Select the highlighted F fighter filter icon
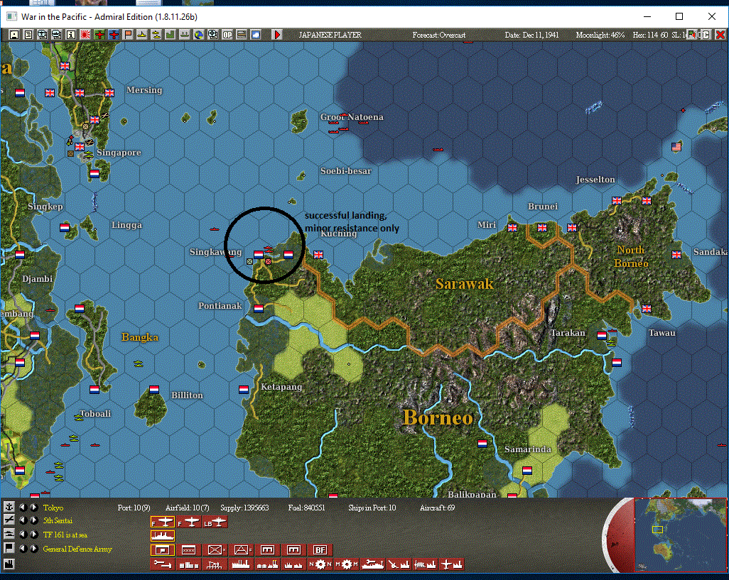 pos(162,522)
